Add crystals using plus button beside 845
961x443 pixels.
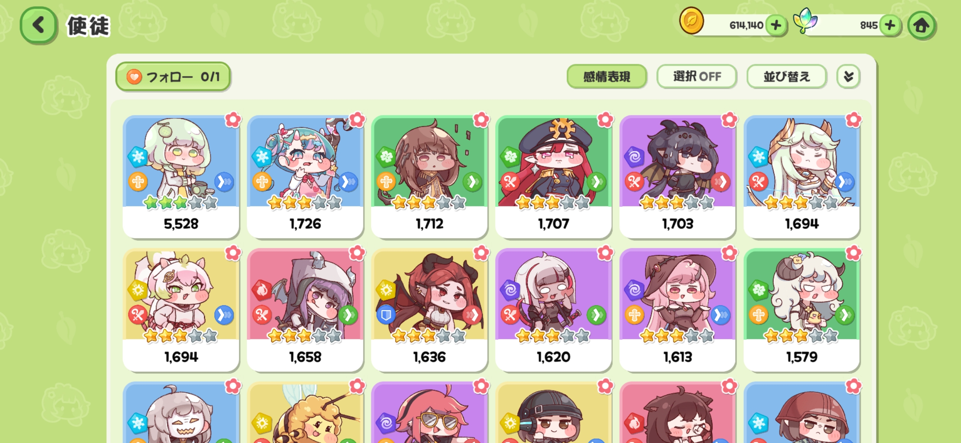pyautogui.click(x=890, y=25)
